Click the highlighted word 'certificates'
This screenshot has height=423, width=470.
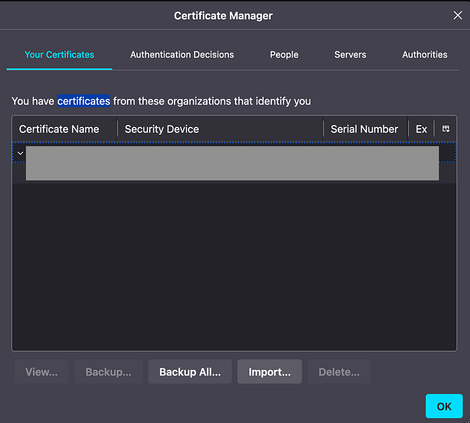(83, 101)
